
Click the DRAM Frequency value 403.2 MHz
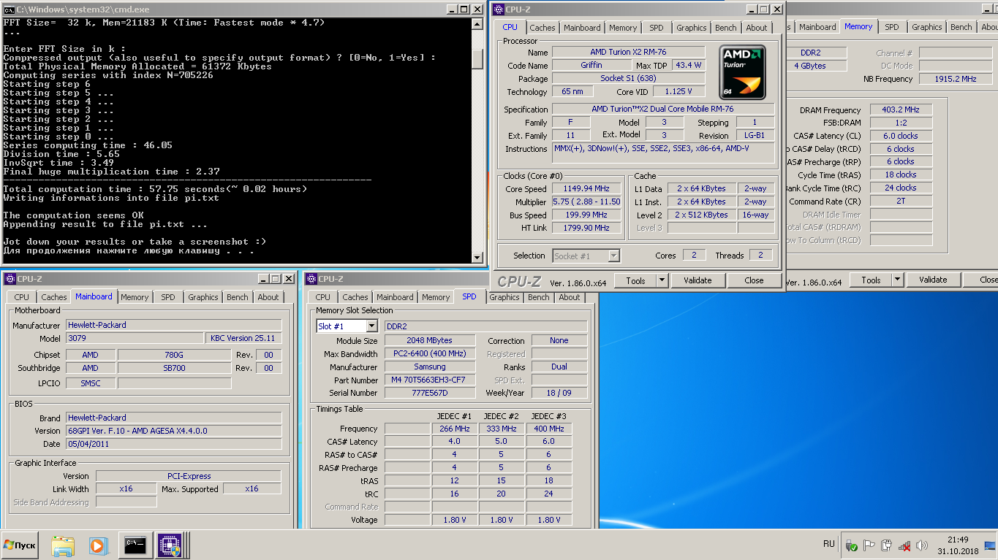click(901, 110)
